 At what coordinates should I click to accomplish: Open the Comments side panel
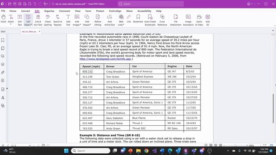pyautogui.click(x=3, y=56)
